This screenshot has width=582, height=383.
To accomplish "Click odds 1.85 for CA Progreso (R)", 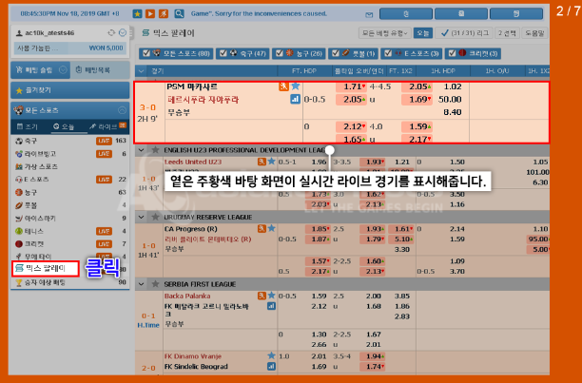I will (x=318, y=229).
